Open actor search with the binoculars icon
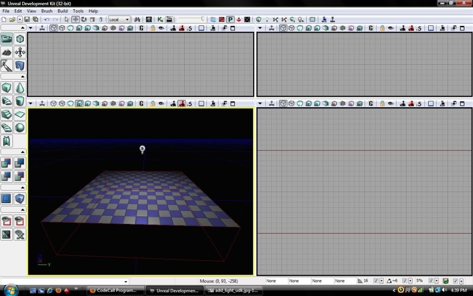Screen dimensions: 473x296 tap(137, 19)
